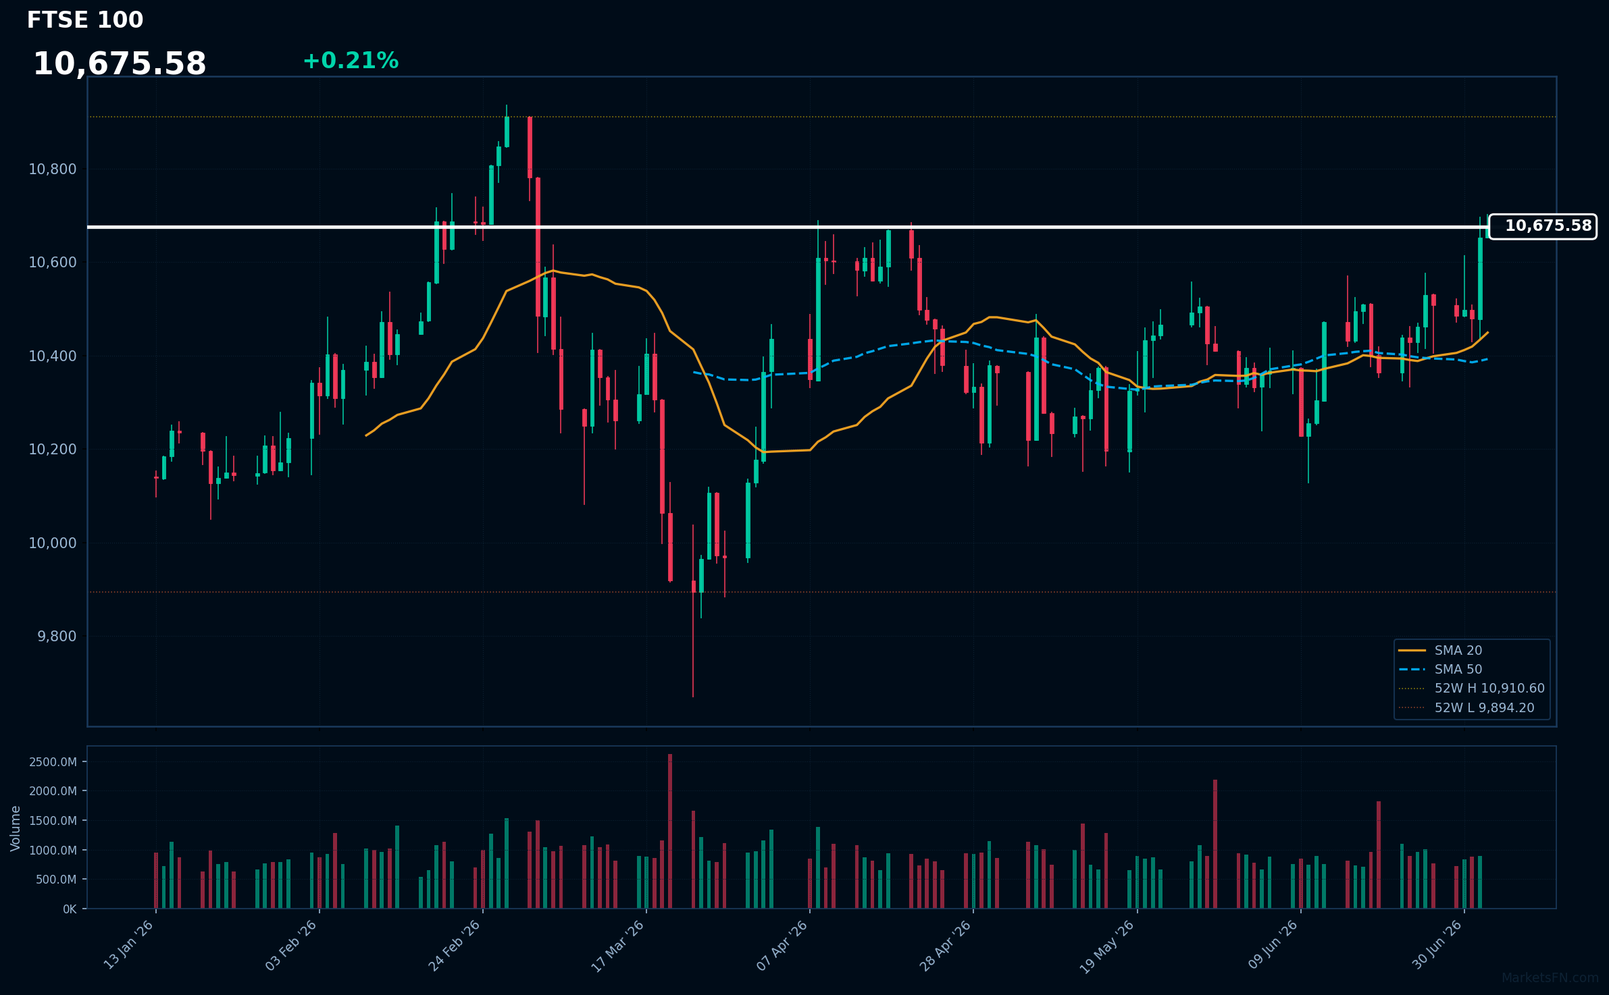Click the orange line sample beside SMA 20

(1412, 651)
